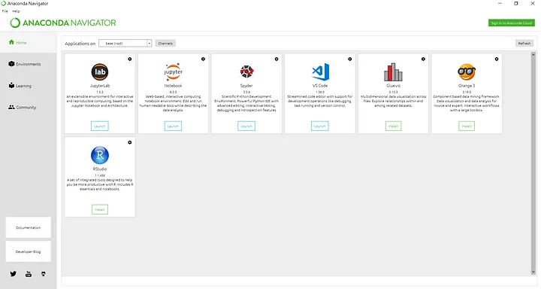Screen dimensions: 541x289
Task: Click the JupyterLab application icon
Action: (100, 72)
